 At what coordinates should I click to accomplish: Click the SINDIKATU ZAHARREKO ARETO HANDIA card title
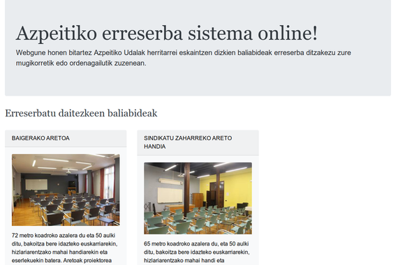188,142
